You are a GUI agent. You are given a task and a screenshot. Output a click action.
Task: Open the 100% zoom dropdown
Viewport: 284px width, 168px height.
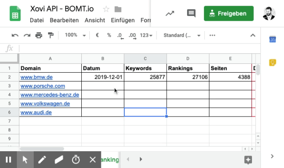75,35
